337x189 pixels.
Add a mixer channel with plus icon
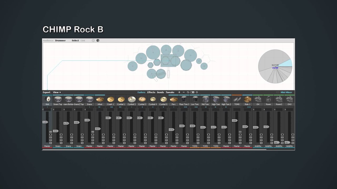(x=179, y=92)
